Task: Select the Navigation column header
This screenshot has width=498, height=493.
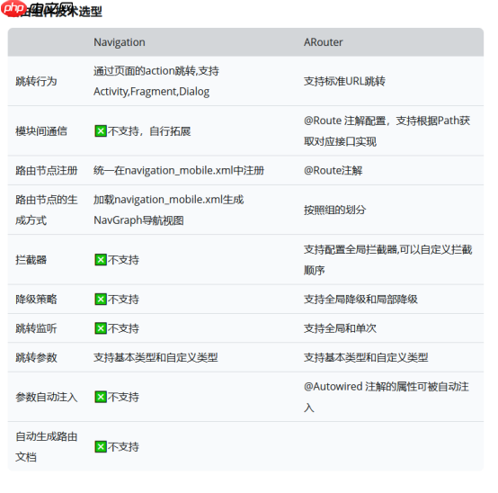Action: (120, 42)
